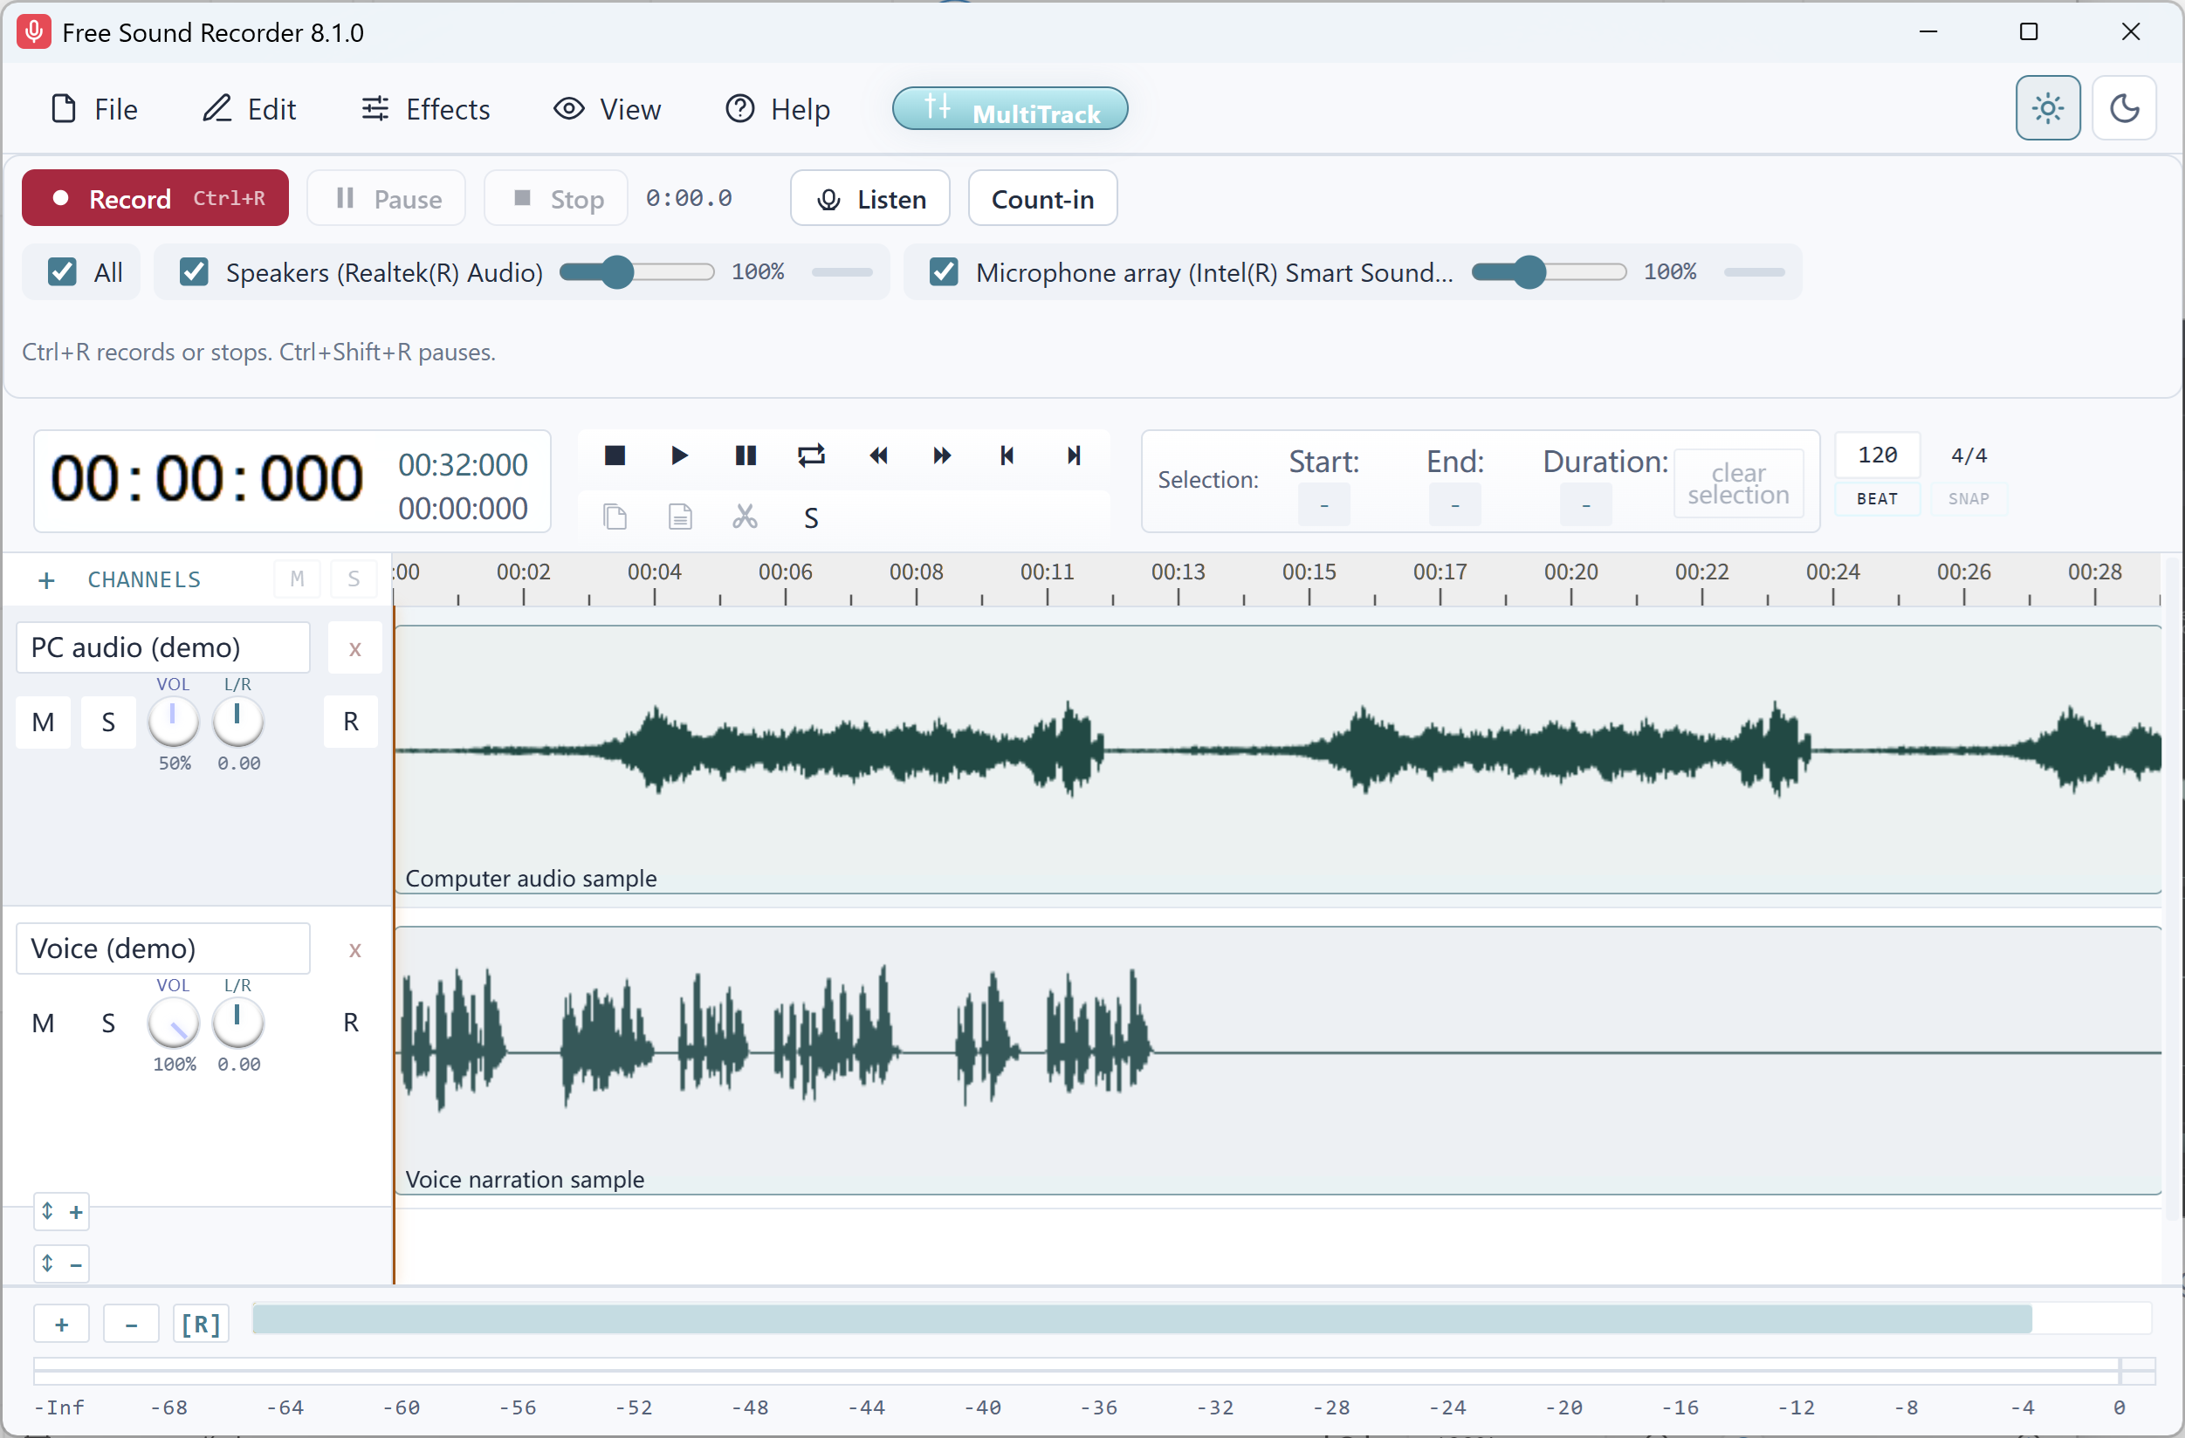
Task: Start playback with the play icon
Action: (679, 456)
